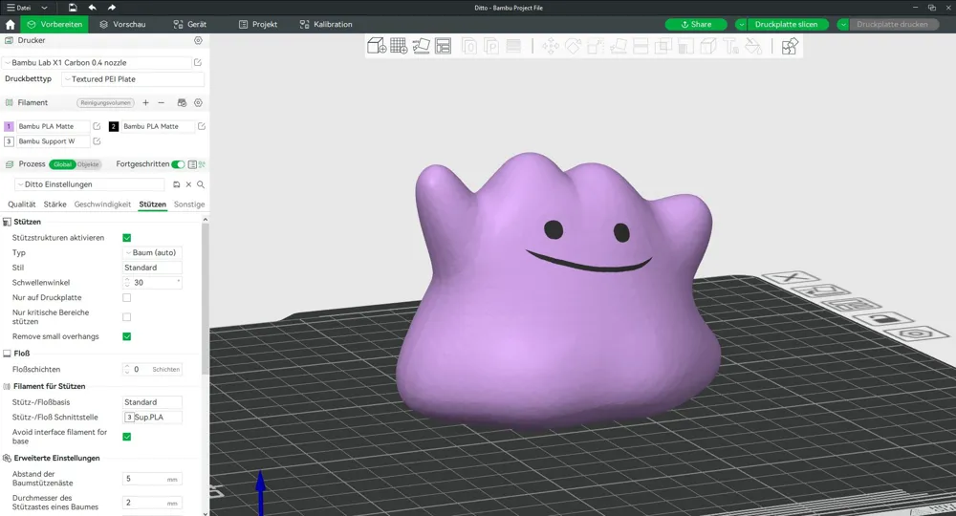Open the Bambu Lab X1 Carbon printer dropdown
956x516 pixels.
pyautogui.click(x=98, y=63)
